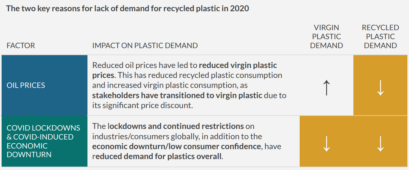
Task: Click virgin plastic down arrow in COVID row
Action: [x=326, y=144]
